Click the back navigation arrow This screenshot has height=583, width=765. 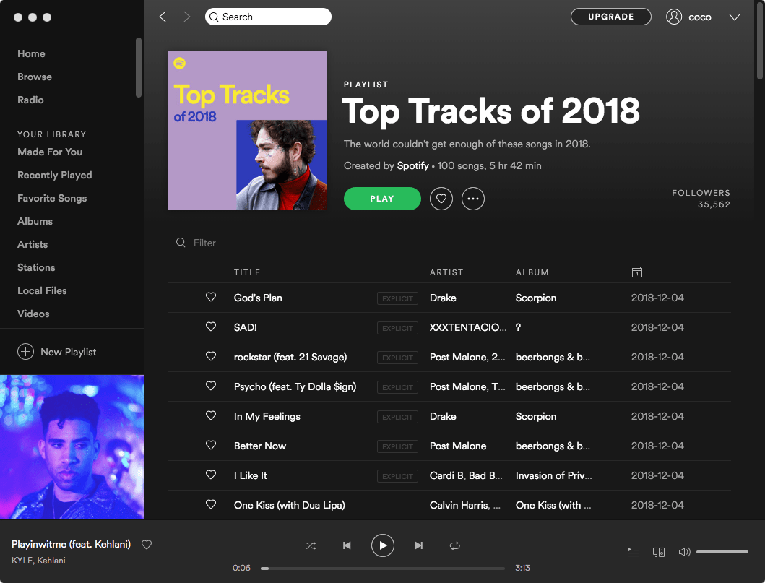[162, 16]
